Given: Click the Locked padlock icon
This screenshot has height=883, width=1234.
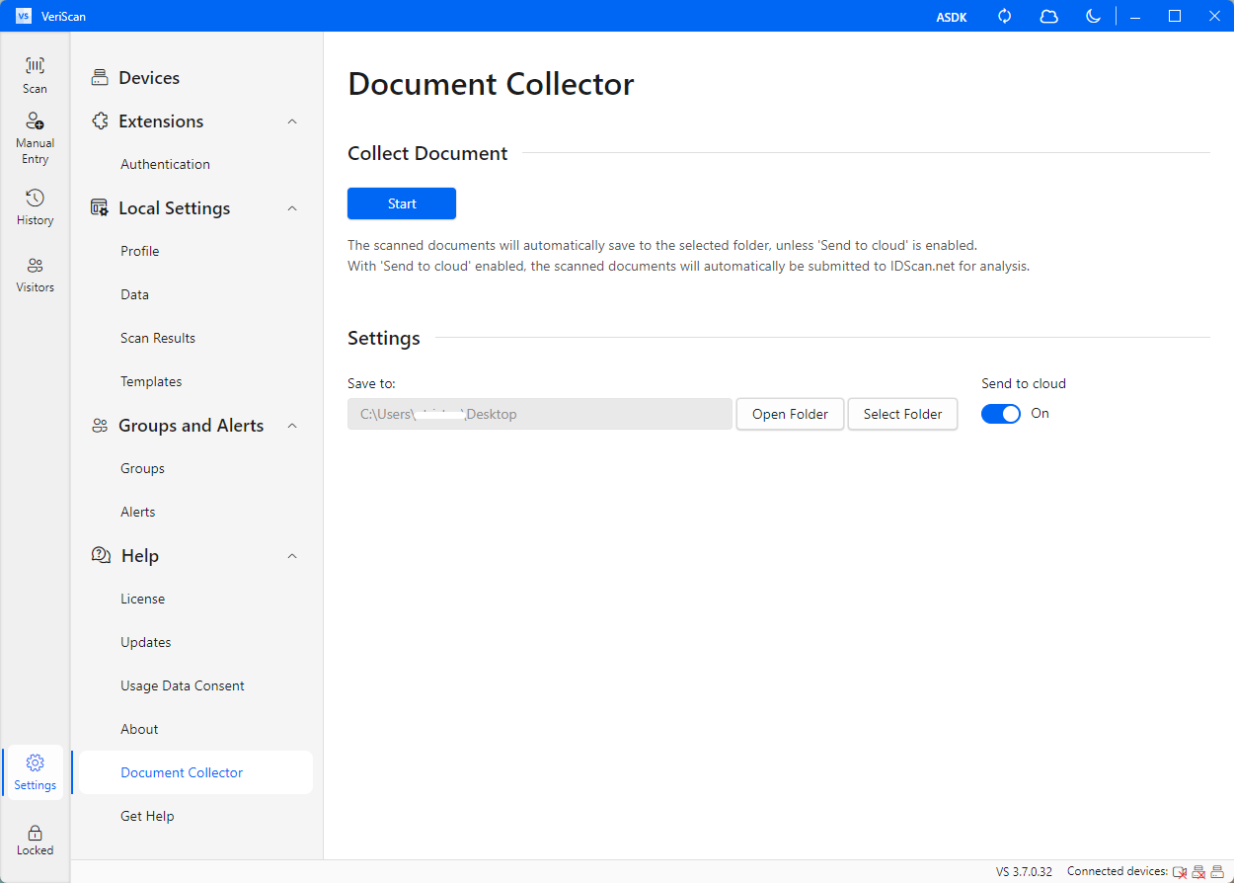Looking at the screenshot, I should [35, 833].
